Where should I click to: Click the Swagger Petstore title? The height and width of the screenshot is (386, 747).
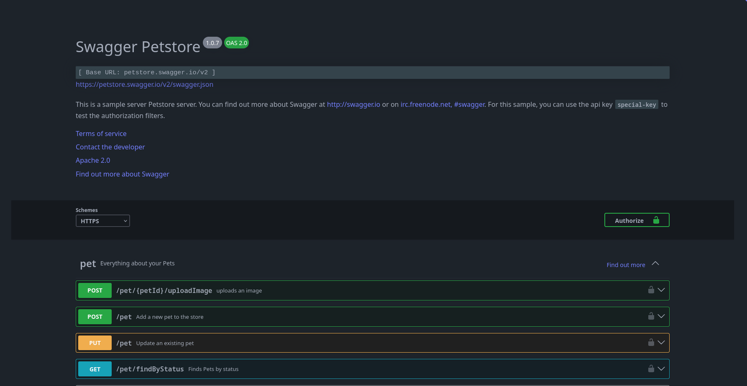pyautogui.click(x=138, y=47)
